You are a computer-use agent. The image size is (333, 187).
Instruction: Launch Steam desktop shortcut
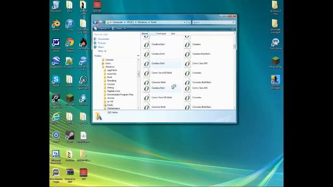[x=70, y=137]
